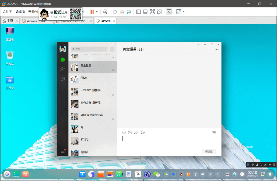This screenshot has width=277, height=181.
Task: Open the volume control in the tray
Action: tap(203, 174)
